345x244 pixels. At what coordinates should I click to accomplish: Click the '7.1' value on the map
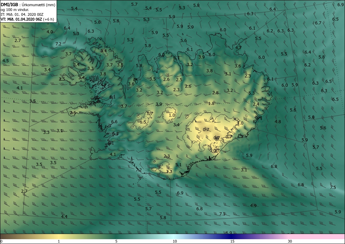[x=222, y=214]
